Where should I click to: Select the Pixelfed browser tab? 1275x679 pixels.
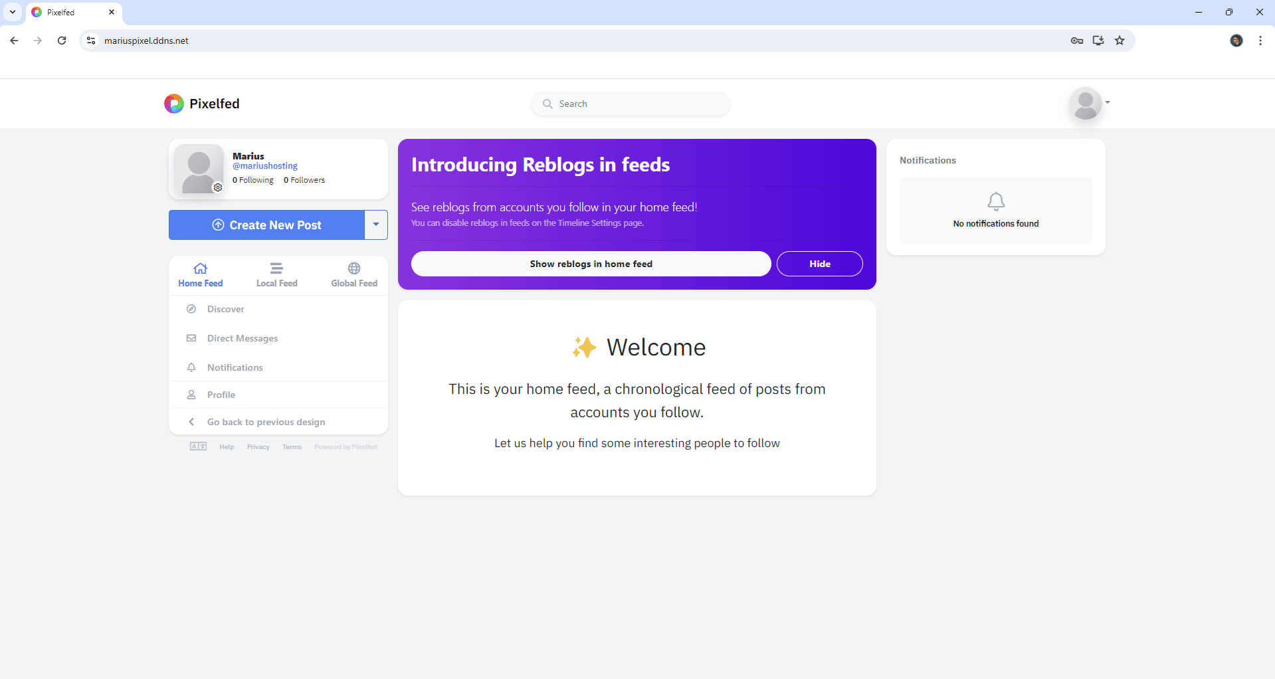74,12
